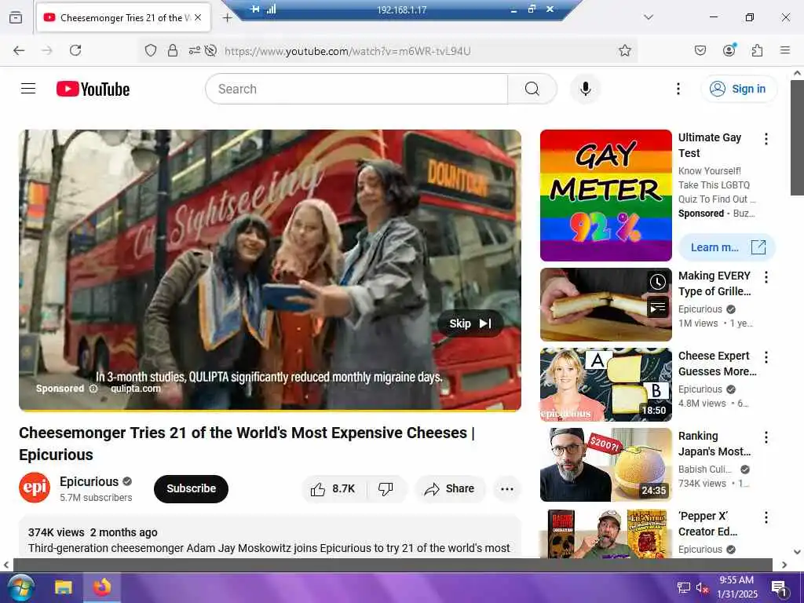Bookmark this page with the star
This screenshot has width=804, height=603.
pos(624,50)
